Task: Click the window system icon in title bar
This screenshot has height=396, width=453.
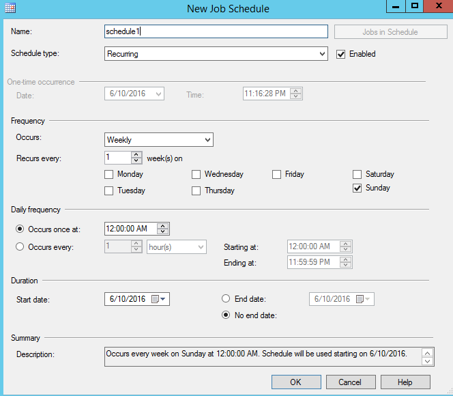Action: point(10,8)
